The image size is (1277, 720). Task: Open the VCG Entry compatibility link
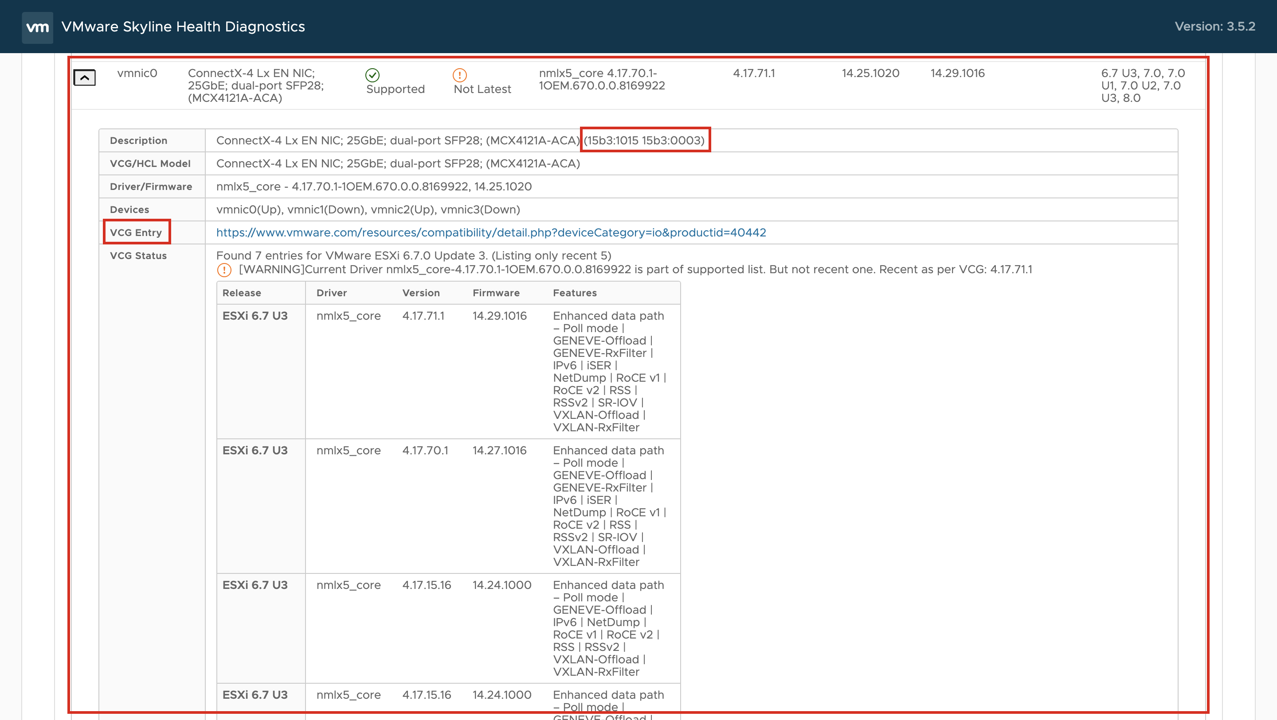pos(491,232)
